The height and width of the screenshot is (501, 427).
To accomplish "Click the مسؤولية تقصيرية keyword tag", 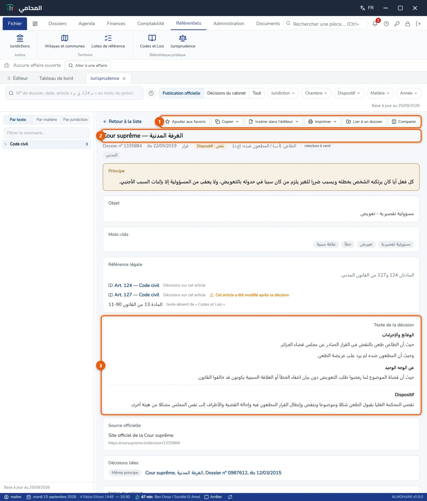I will click(x=396, y=244).
